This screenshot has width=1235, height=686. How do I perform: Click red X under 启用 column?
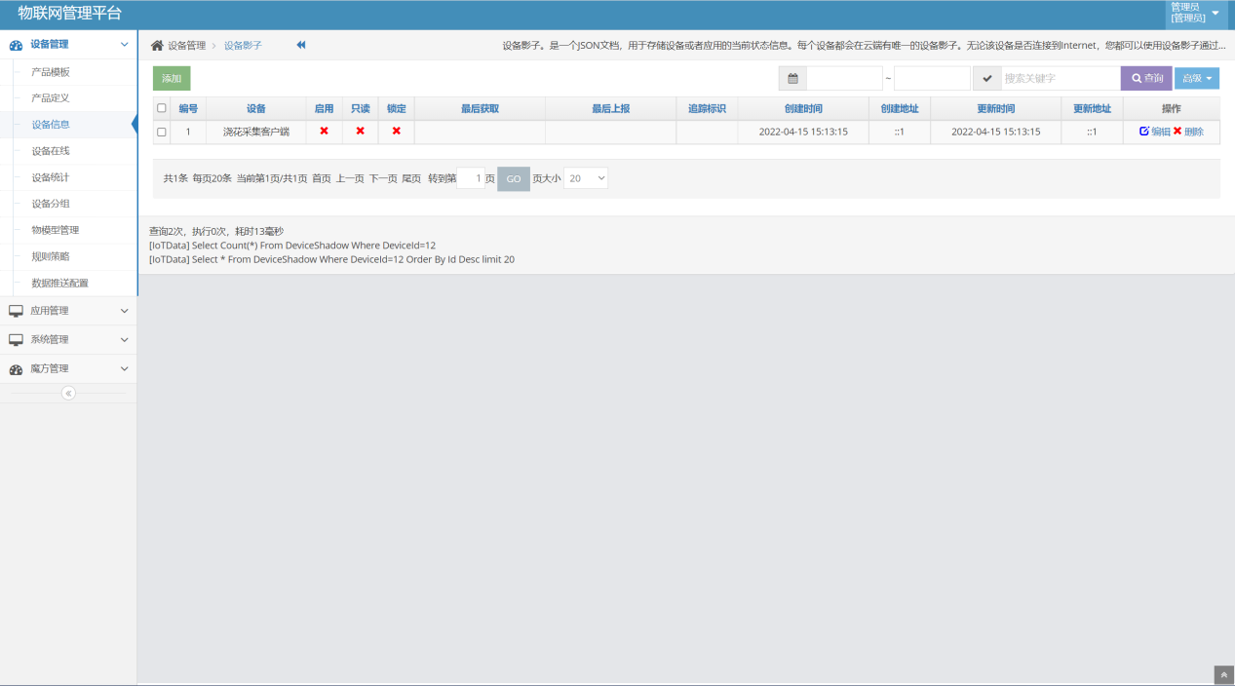click(x=324, y=131)
